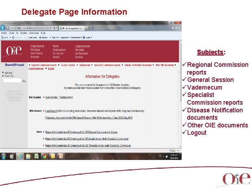This screenshot has width=252, height=189.
Task: Select the OIE World Organisation browser tab
Action: coord(72,28)
